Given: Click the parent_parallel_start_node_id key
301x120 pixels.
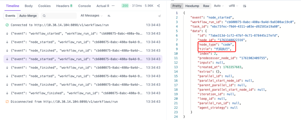Looking at the screenshot, I should coord(226,90).
